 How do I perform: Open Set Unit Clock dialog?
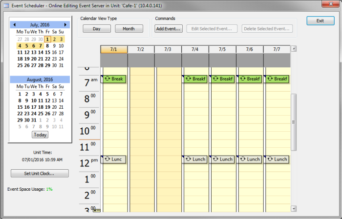point(40,174)
